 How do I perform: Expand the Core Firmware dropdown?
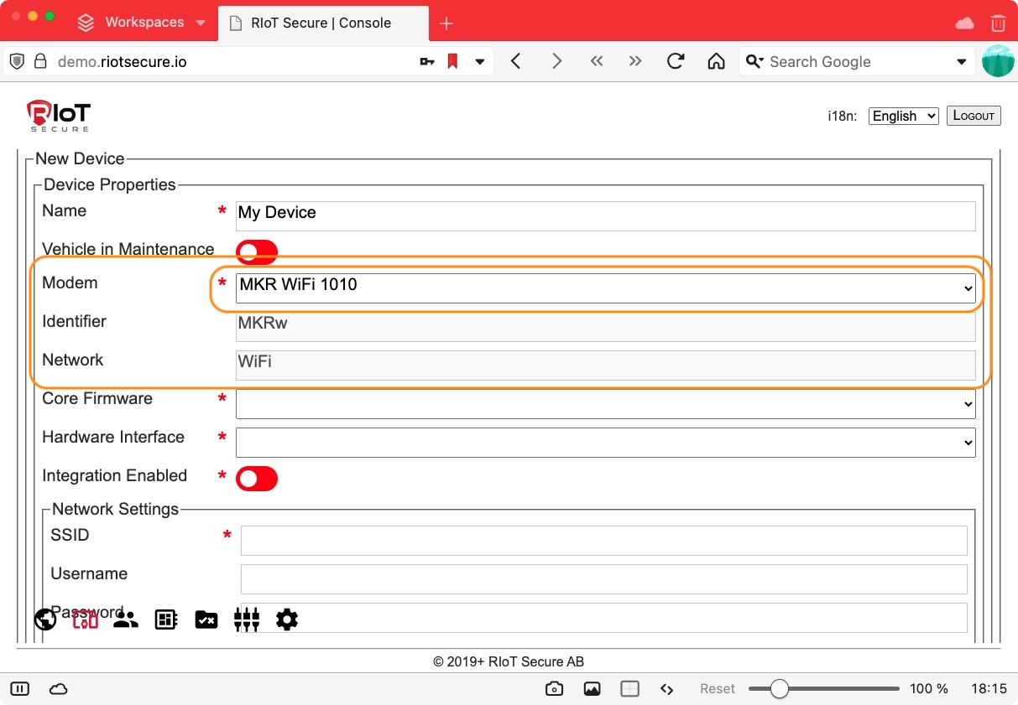tap(605, 403)
